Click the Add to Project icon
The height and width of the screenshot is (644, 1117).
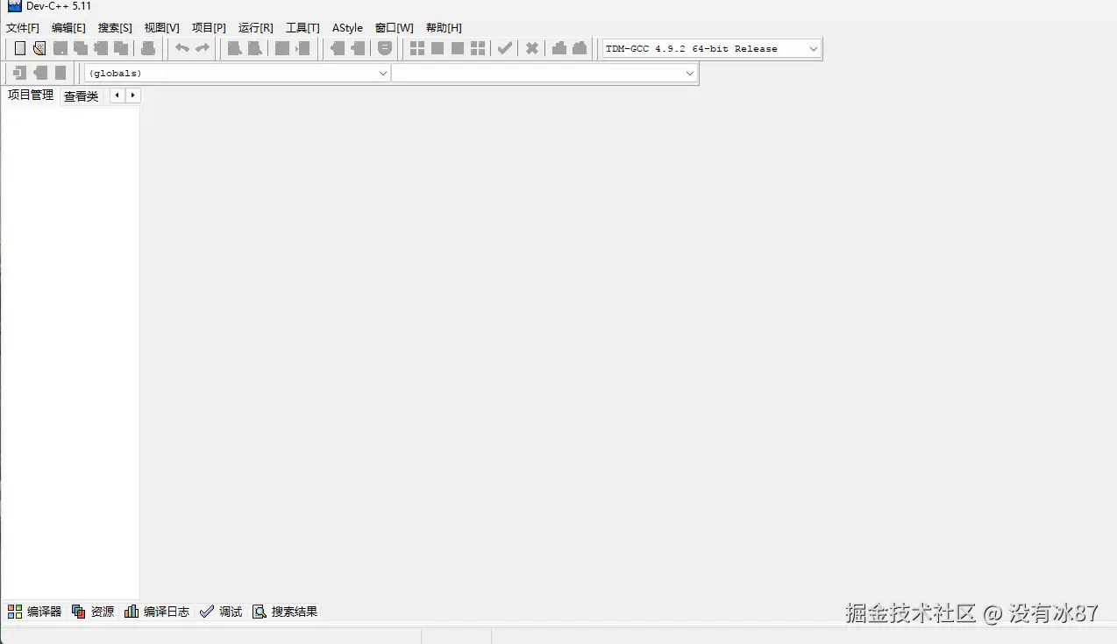(40, 73)
